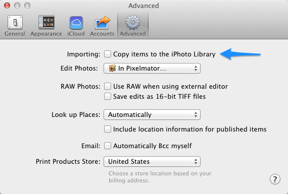Screen dimensions: 288x194
Task: Open the General preferences pane
Action: coord(15,26)
